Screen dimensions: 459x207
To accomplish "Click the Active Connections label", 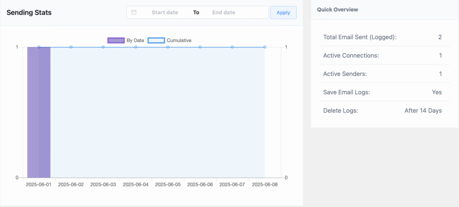I will 351,55.
